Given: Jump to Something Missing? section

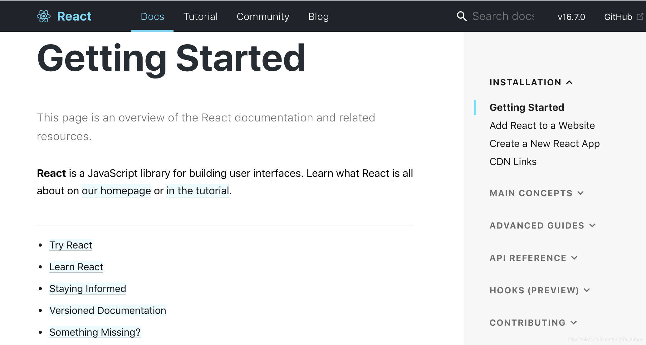Looking at the screenshot, I should [95, 332].
